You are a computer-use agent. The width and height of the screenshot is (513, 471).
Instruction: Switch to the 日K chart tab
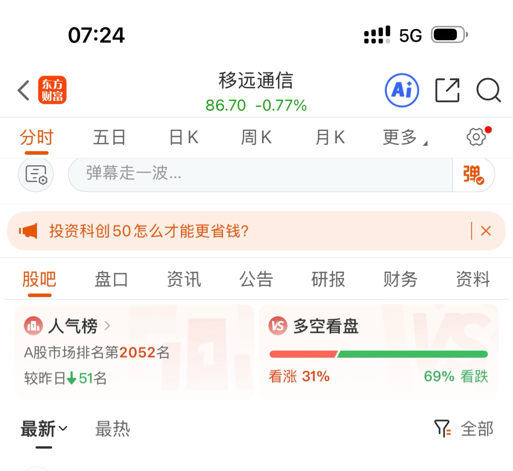point(183,137)
